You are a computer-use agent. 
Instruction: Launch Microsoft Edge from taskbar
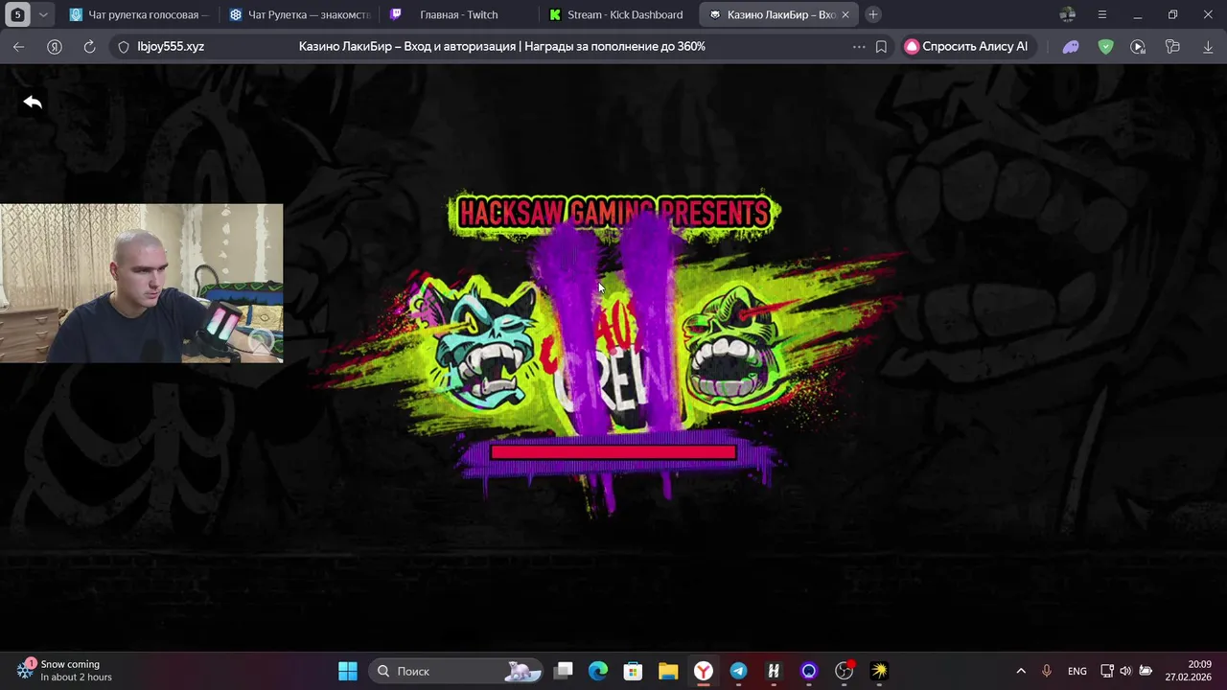pyautogui.click(x=598, y=671)
